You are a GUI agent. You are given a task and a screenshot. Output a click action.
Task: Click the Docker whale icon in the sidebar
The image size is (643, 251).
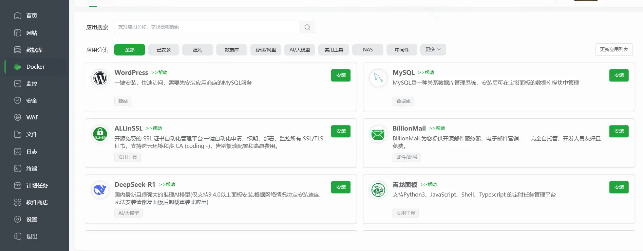(18, 67)
